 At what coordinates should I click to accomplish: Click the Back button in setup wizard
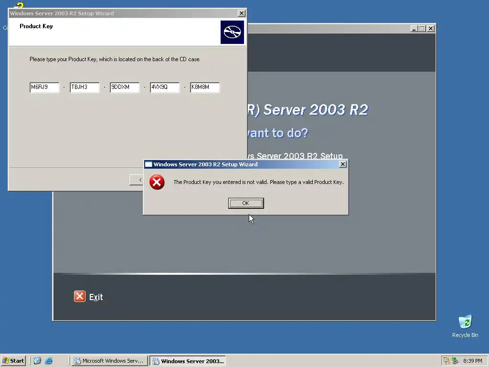coord(136,180)
